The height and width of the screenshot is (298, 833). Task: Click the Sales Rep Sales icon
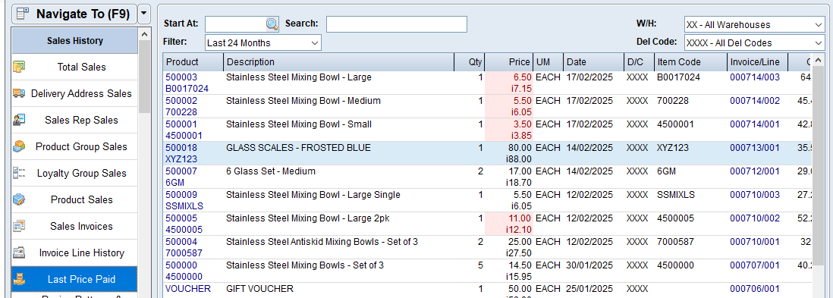19,120
